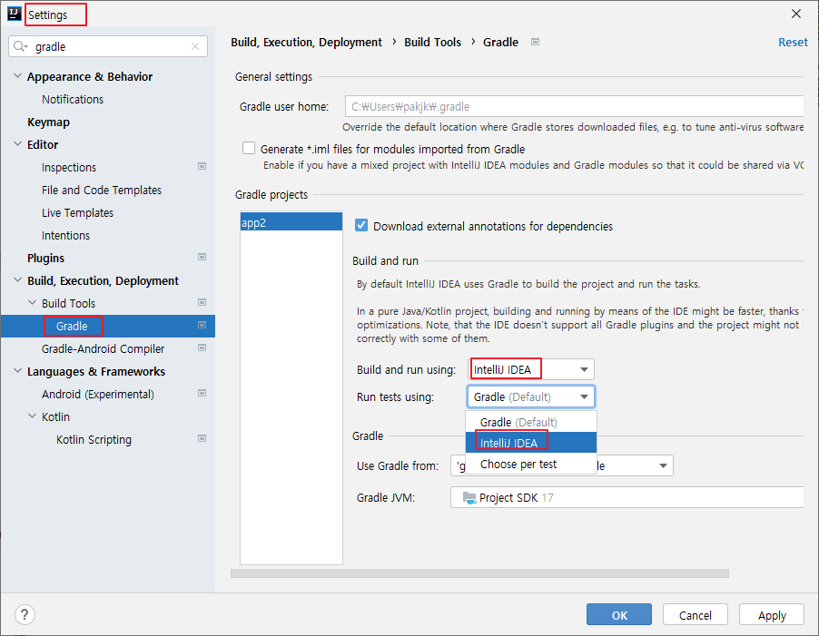Uncheck Download external annotations for dependencies
819x636 pixels.
pyautogui.click(x=361, y=225)
